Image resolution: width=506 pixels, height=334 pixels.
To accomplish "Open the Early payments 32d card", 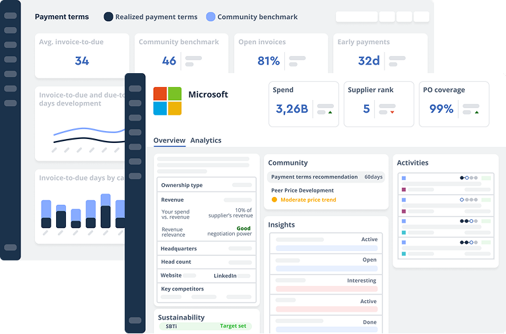I will pyautogui.click(x=380, y=53).
